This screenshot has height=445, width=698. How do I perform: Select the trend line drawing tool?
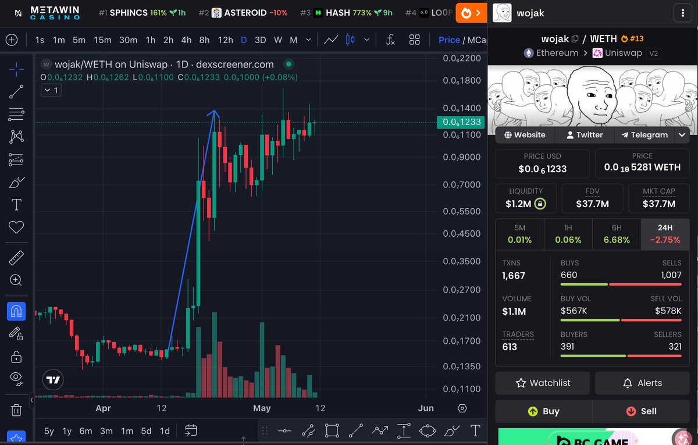16,91
